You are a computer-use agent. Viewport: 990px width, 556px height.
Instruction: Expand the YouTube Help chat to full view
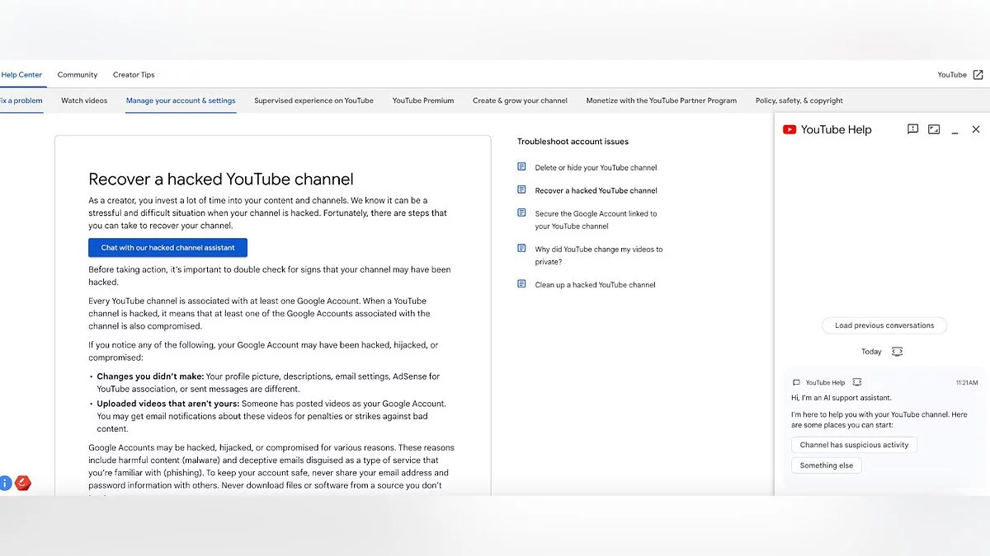(x=934, y=129)
